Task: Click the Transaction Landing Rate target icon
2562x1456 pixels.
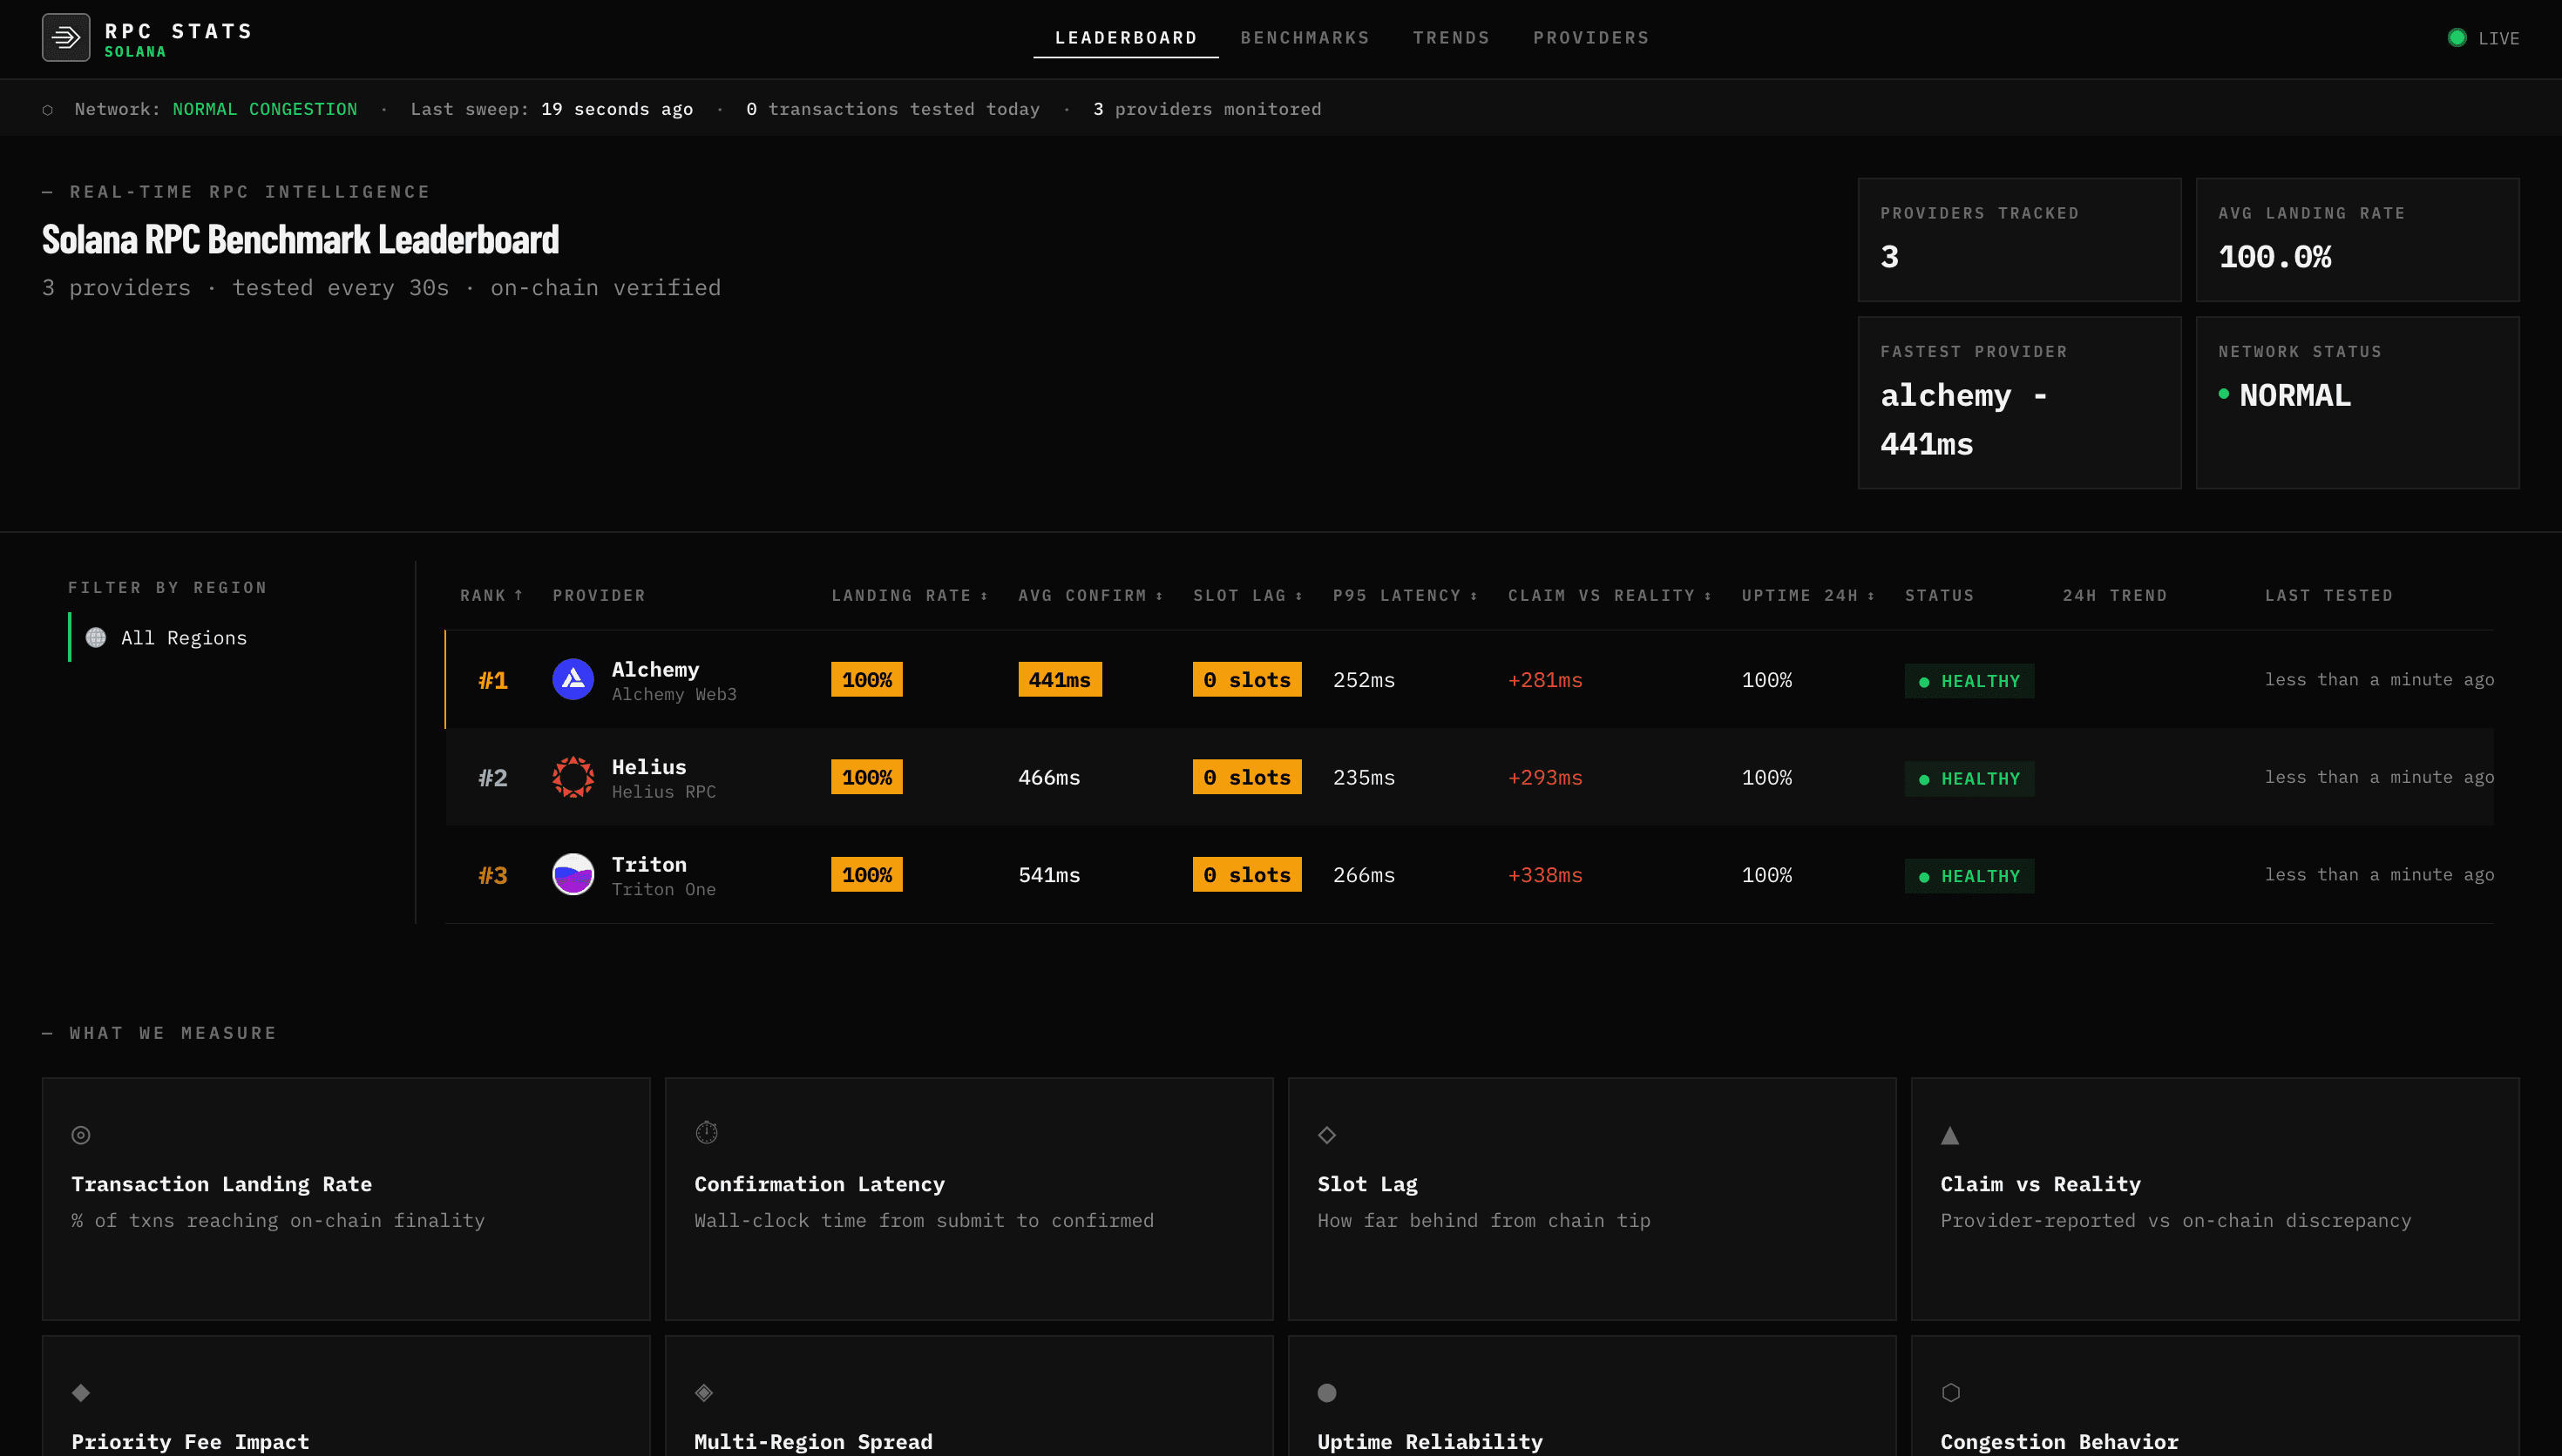Action: [x=81, y=1135]
